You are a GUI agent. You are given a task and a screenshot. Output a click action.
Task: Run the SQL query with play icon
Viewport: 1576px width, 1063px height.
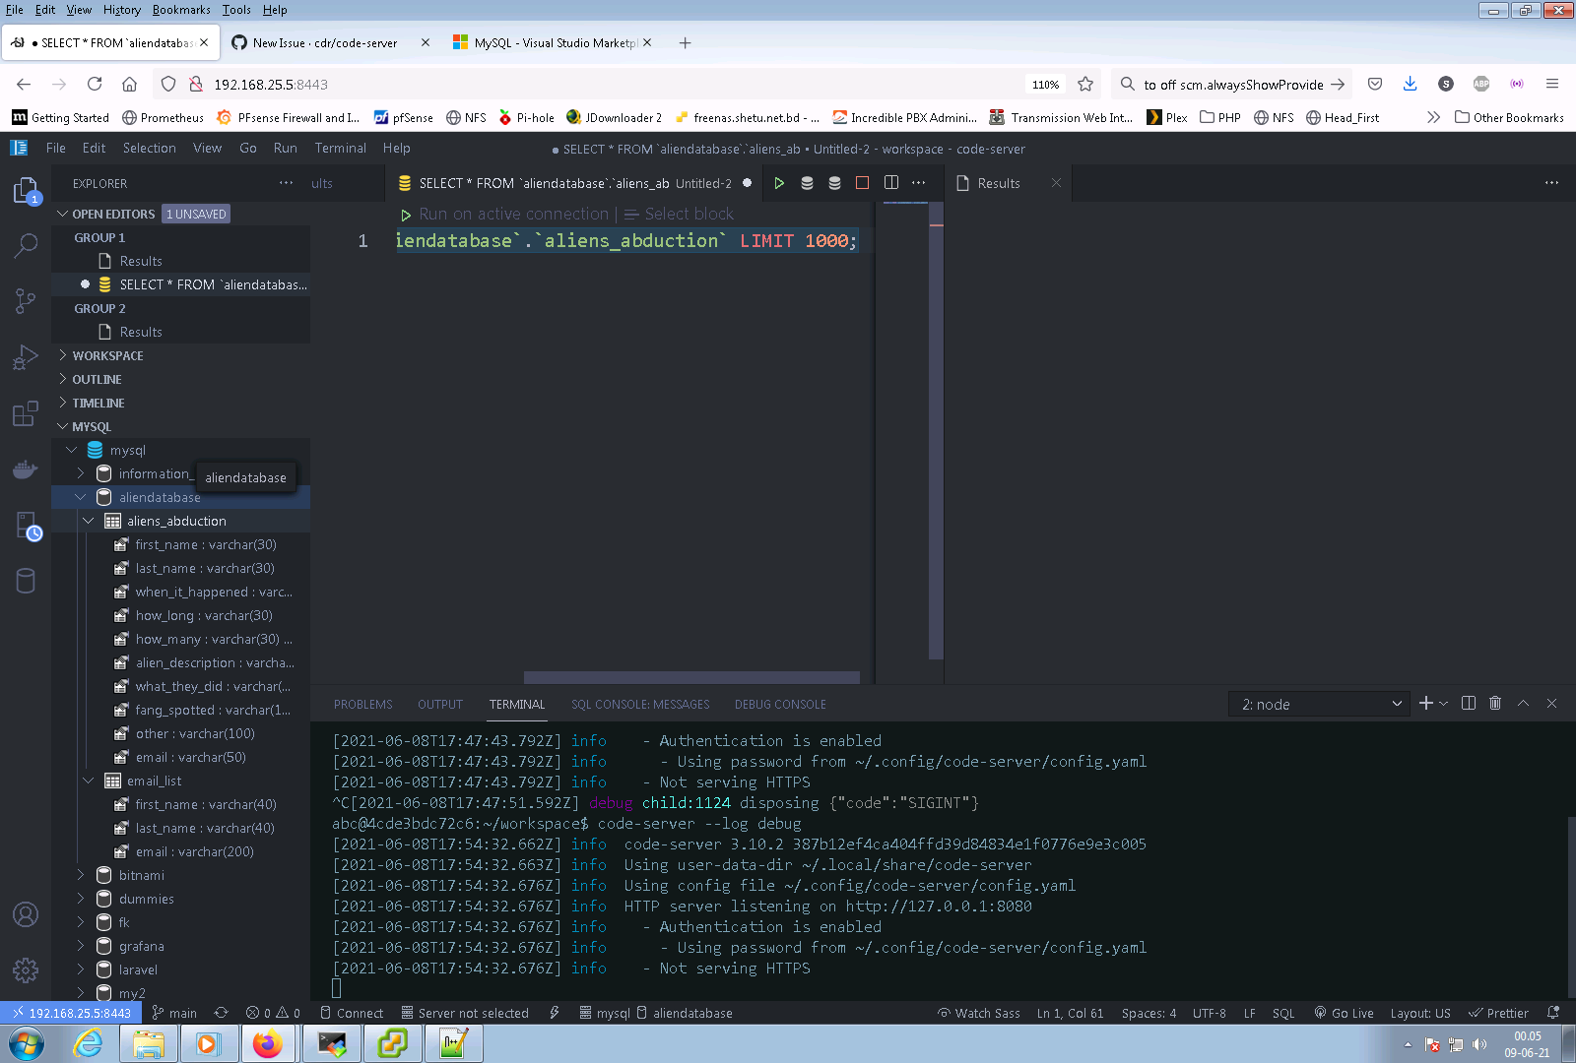pyautogui.click(x=779, y=183)
